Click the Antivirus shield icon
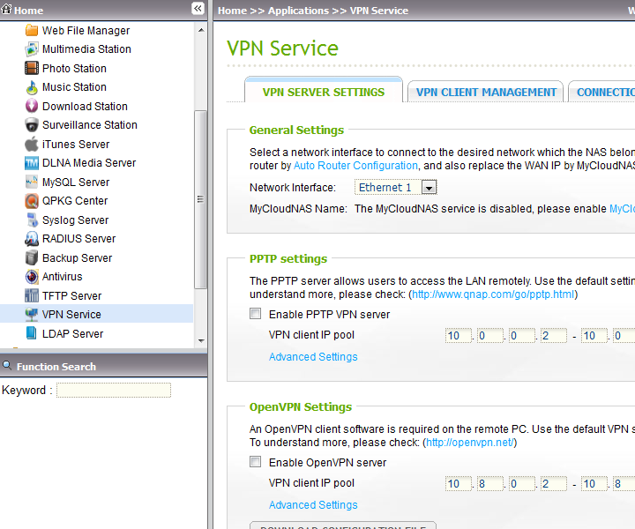This screenshot has height=529, width=635. (x=32, y=277)
